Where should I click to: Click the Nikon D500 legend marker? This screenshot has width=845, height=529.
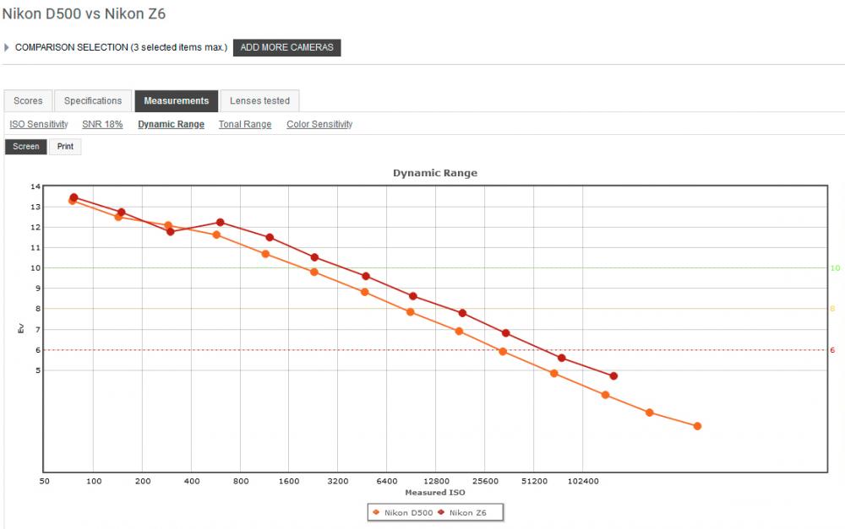point(376,512)
